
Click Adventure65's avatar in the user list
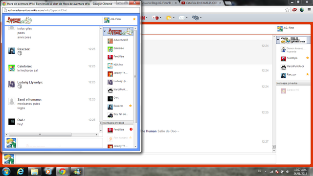click(110, 41)
